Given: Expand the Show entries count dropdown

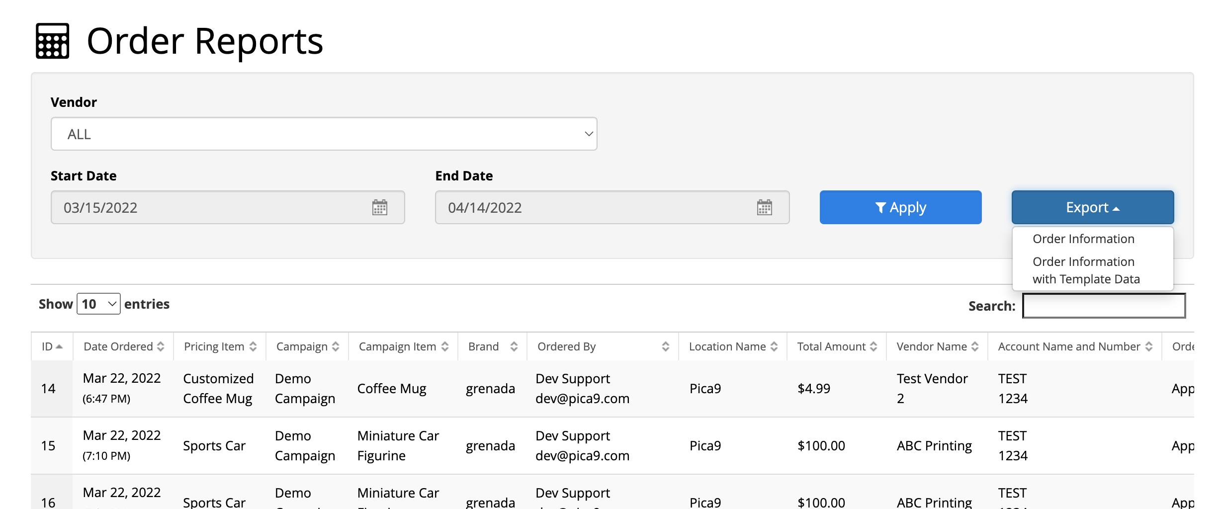Looking at the screenshot, I should pos(98,304).
